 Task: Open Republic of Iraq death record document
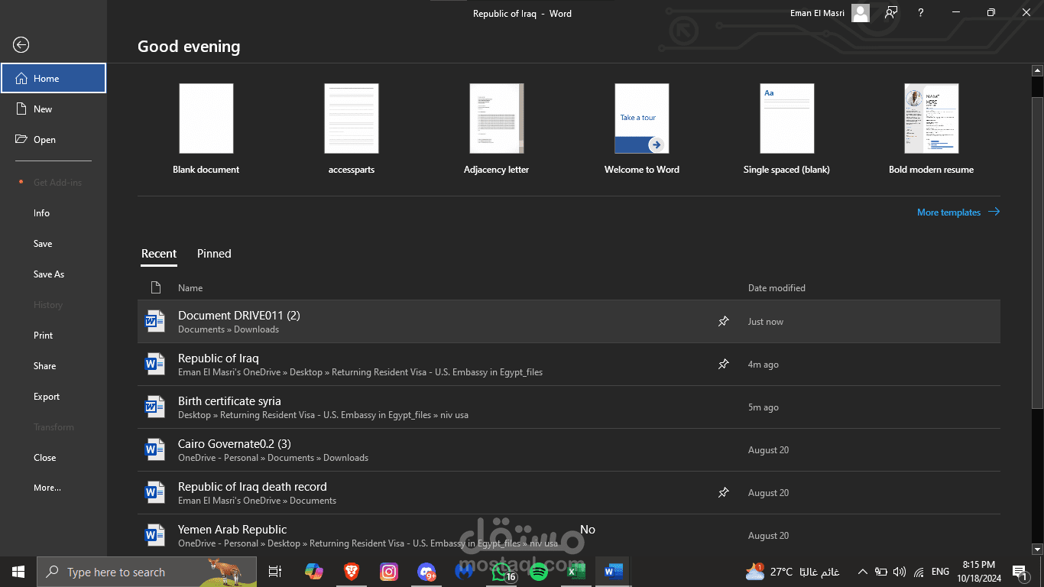[x=569, y=493]
